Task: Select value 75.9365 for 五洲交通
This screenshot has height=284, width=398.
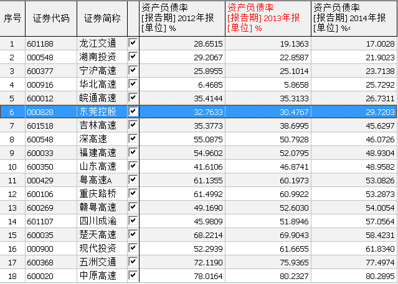Action: coord(294,263)
